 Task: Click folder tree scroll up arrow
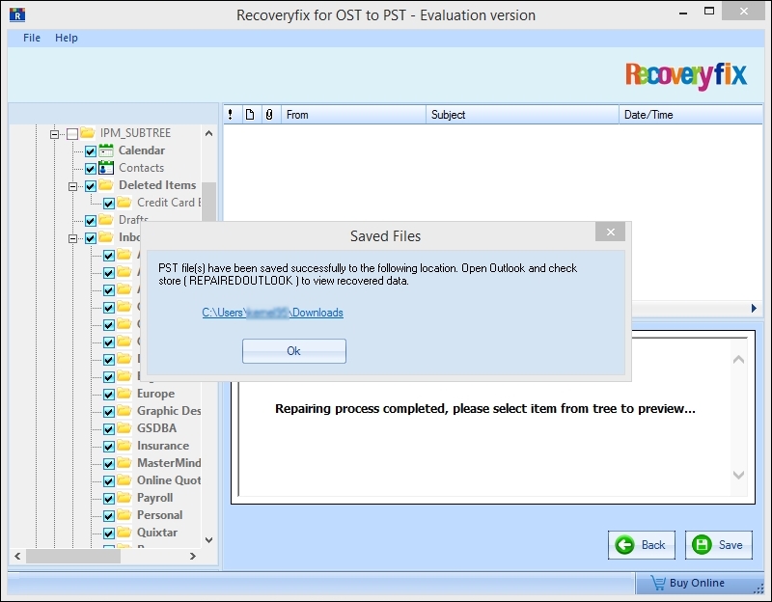point(208,133)
